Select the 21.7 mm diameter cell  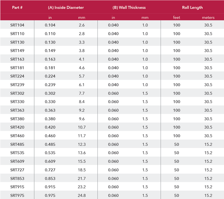pyautogui.click(x=82, y=178)
